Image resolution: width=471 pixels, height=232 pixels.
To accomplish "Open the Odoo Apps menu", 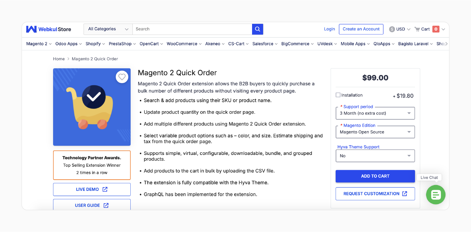I will (x=69, y=44).
